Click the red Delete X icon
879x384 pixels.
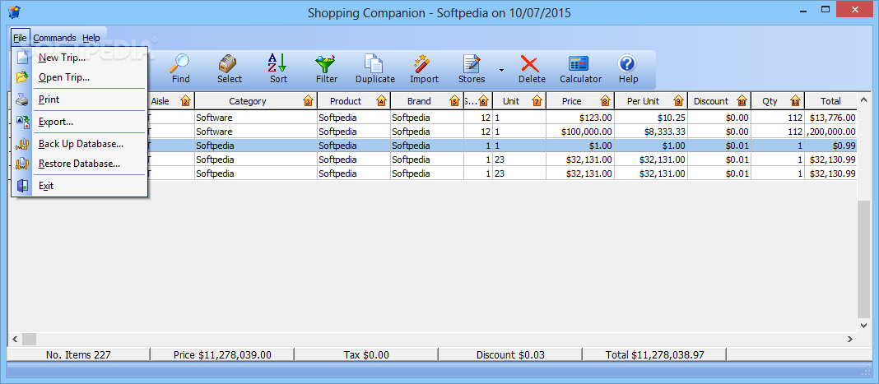(530, 62)
